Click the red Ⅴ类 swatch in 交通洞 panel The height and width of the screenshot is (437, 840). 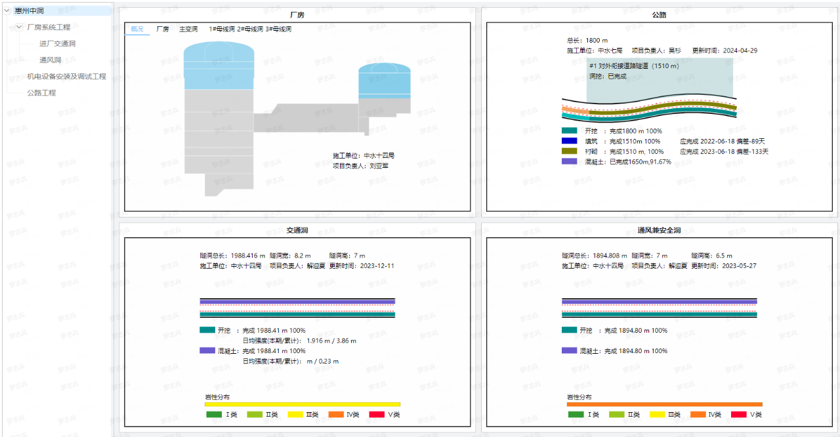pyautogui.click(x=377, y=414)
